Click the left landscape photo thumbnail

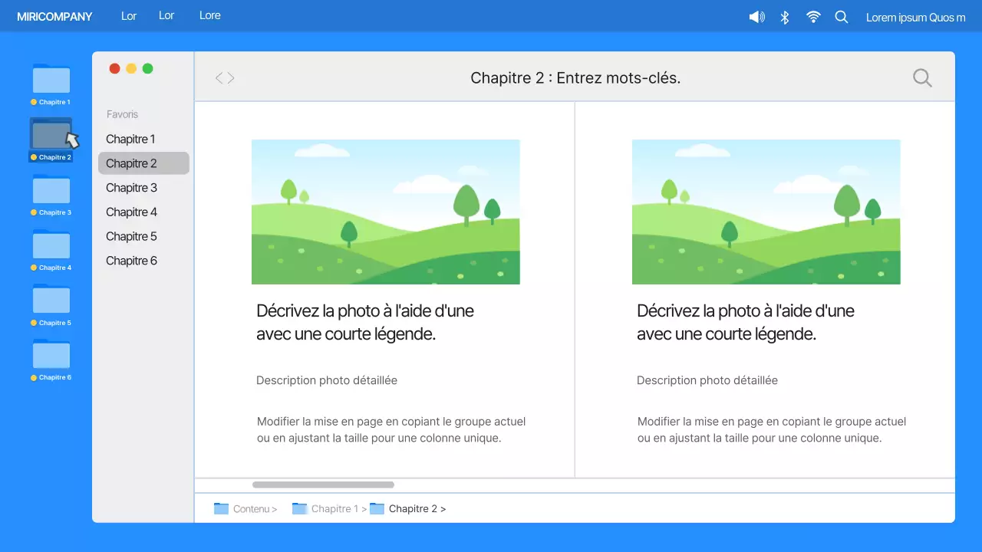(385, 212)
